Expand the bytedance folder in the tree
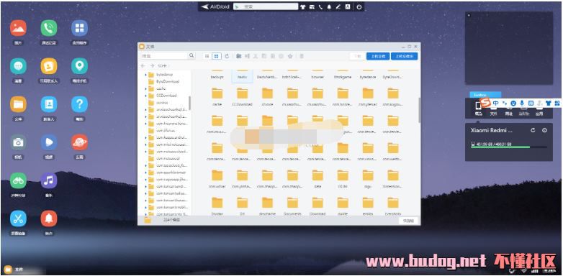Image resolution: width=563 pixels, height=276 pixels. coord(145,75)
